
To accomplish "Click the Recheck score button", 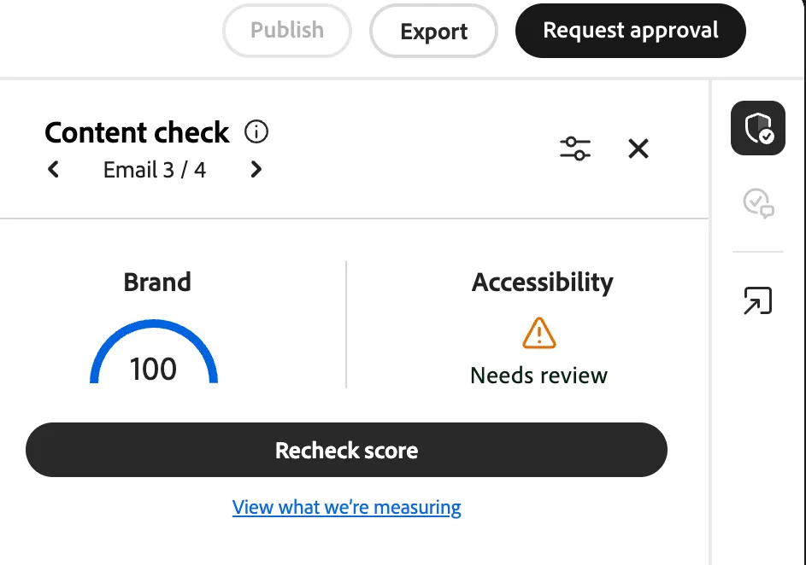I will click(346, 450).
